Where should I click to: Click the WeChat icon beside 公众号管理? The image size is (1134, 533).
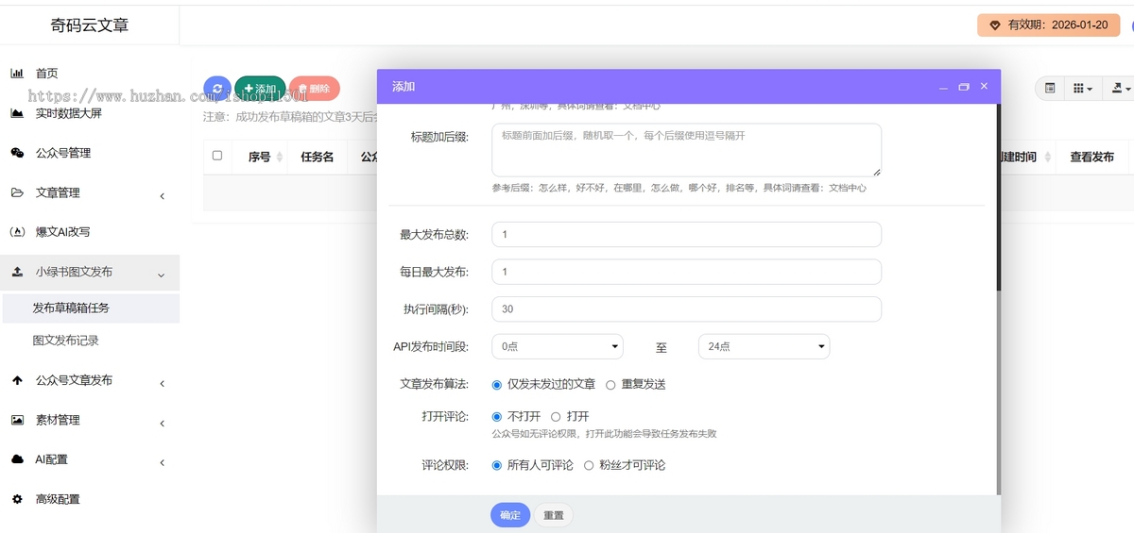[x=17, y=153]
